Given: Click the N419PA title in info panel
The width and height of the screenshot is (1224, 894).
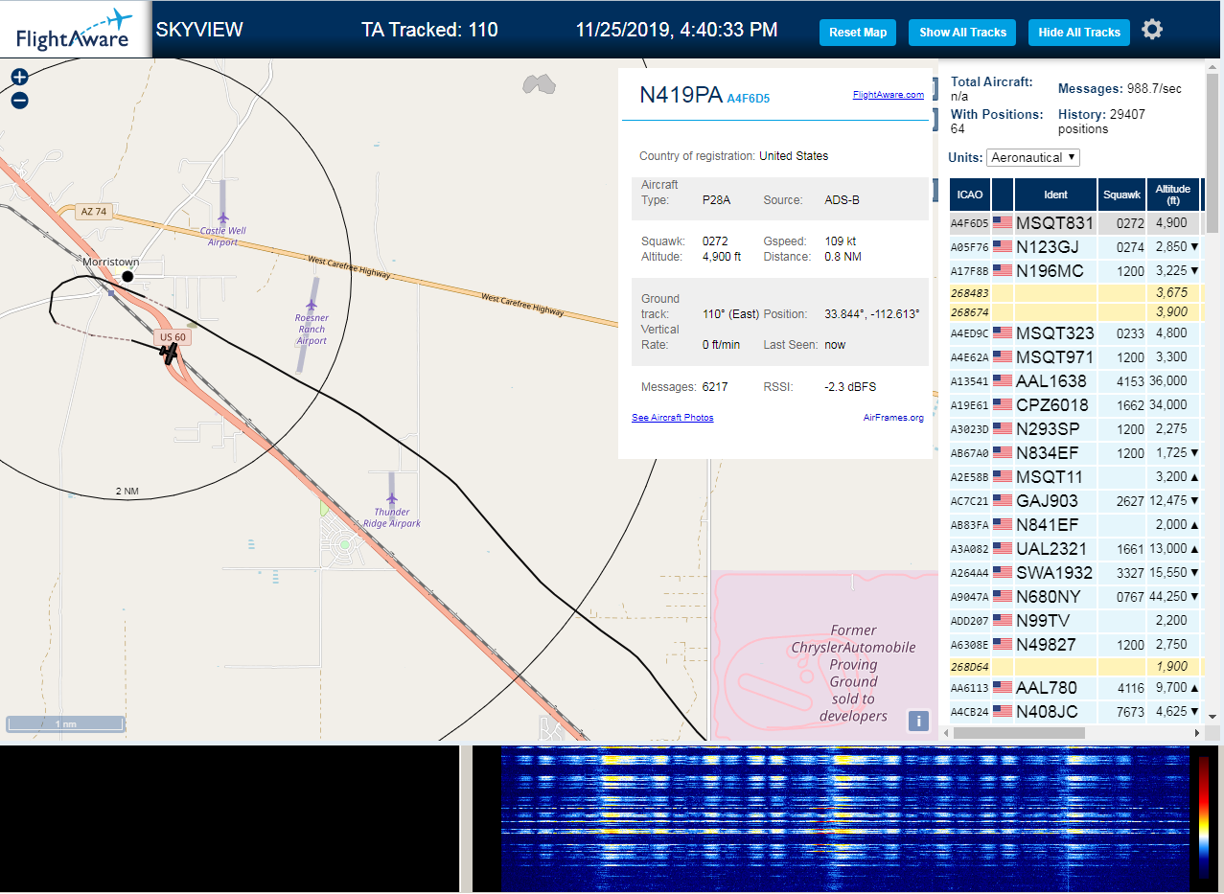Looking at the screenshot, I should tap(681, 95).
